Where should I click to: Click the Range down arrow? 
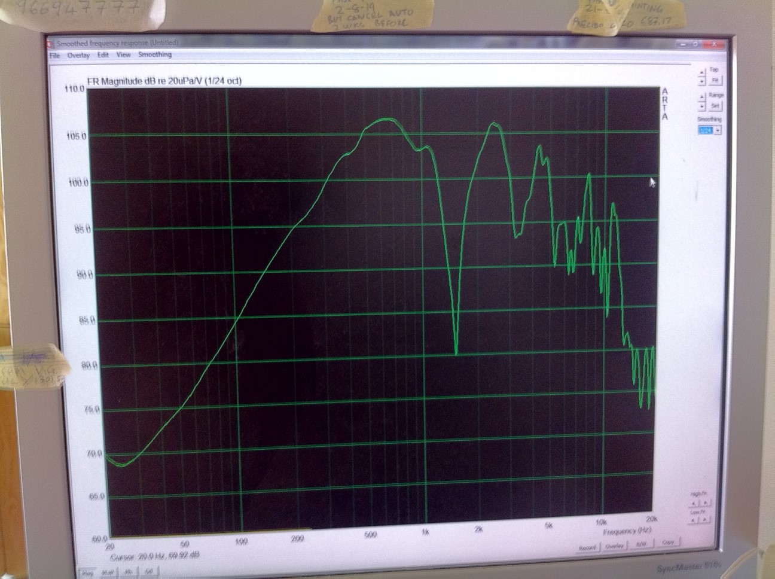(702, 106)
